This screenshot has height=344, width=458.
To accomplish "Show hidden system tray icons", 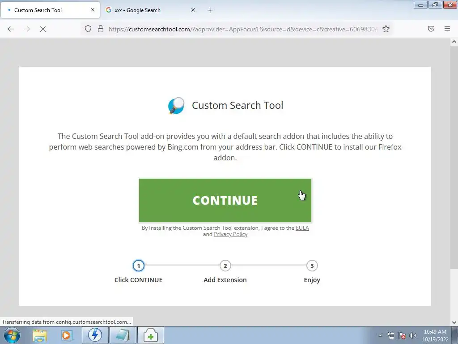I will pos(380,335).
